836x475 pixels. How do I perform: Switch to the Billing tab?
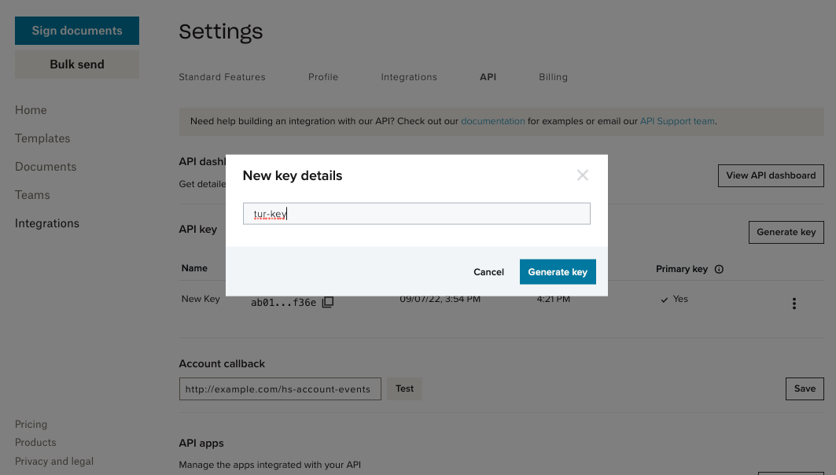coord(553,76)
